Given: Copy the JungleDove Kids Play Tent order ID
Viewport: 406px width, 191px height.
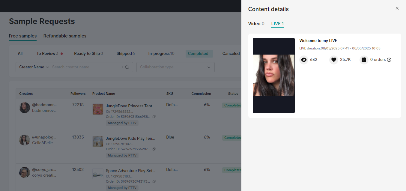Looking at the screenshot, I should point(154,149).
